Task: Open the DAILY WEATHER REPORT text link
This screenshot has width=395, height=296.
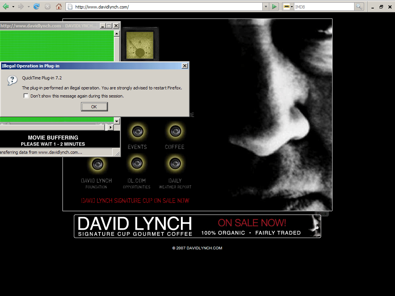Action: point(175,183)
